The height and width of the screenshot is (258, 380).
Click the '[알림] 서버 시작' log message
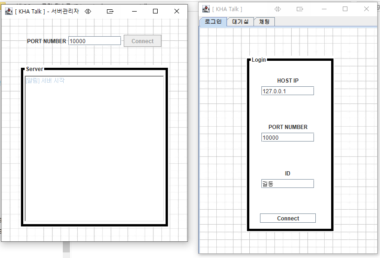pos(45,81)
